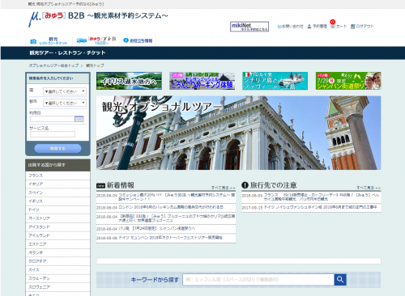Open the calendar date picker icon

tap(79, 119)
